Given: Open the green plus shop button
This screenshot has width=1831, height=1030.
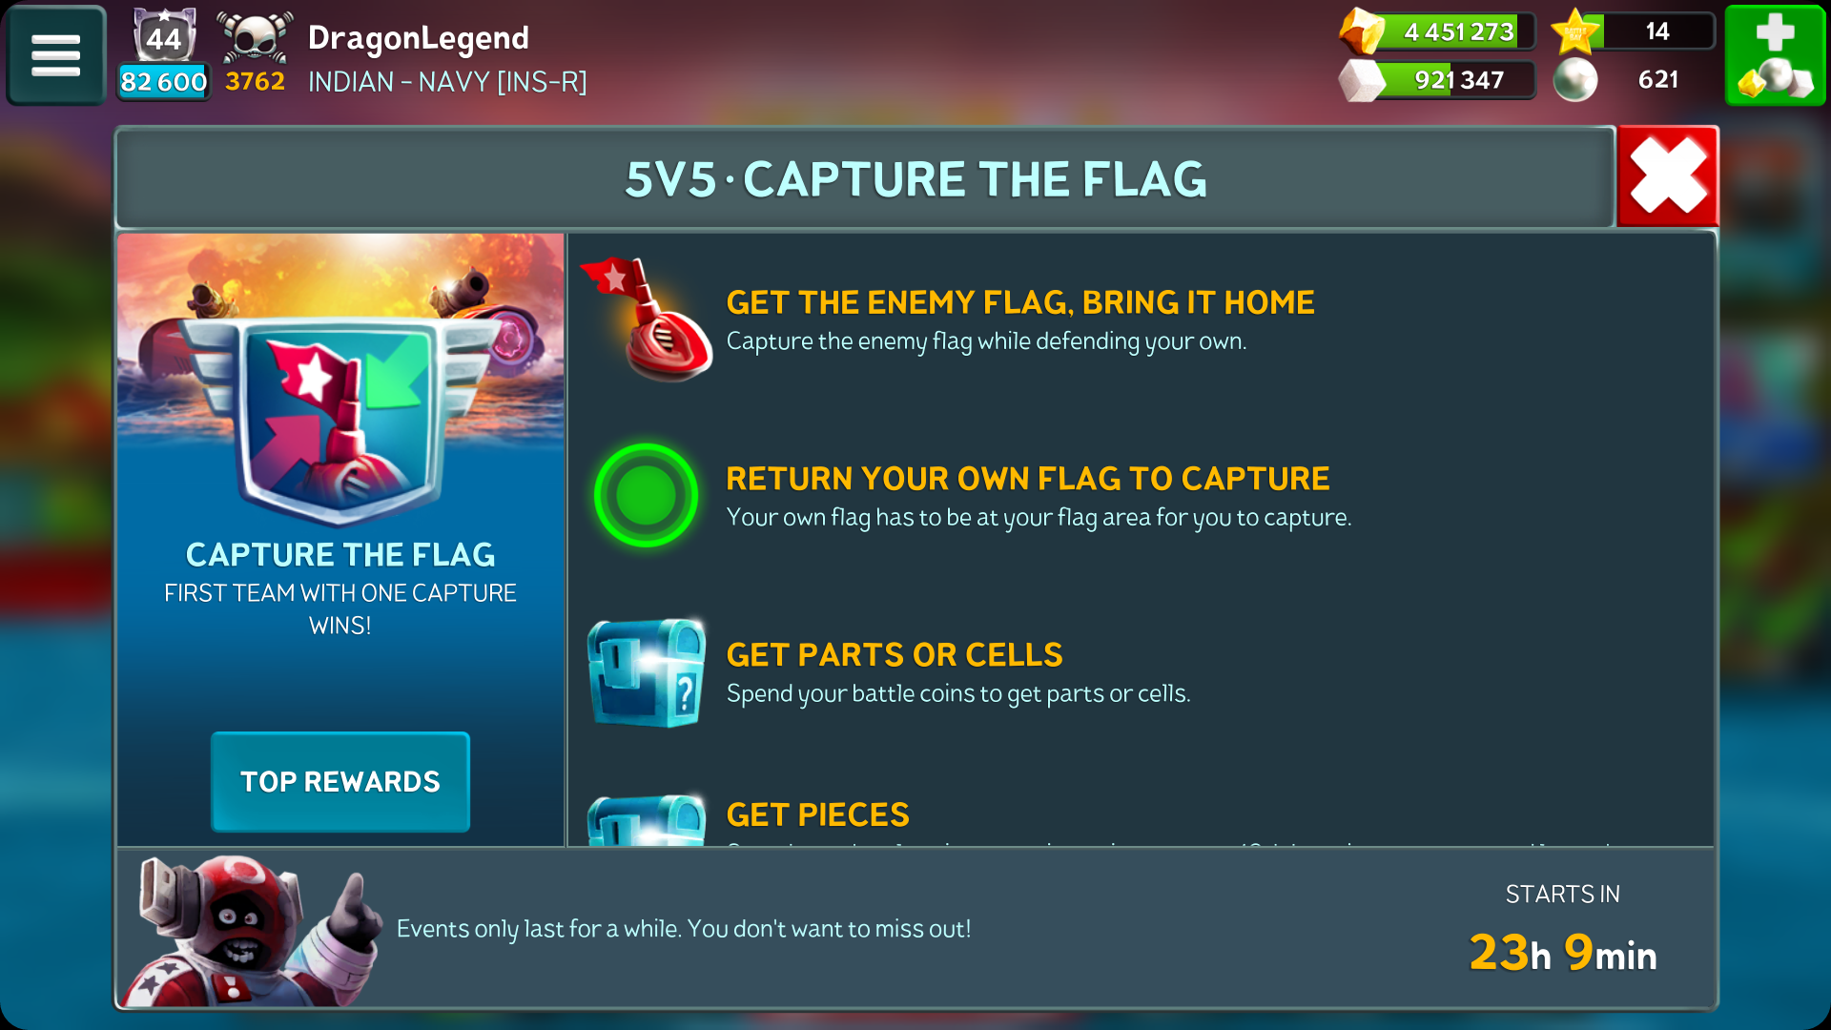Looking at the screenshot, I should (1775, 54).
